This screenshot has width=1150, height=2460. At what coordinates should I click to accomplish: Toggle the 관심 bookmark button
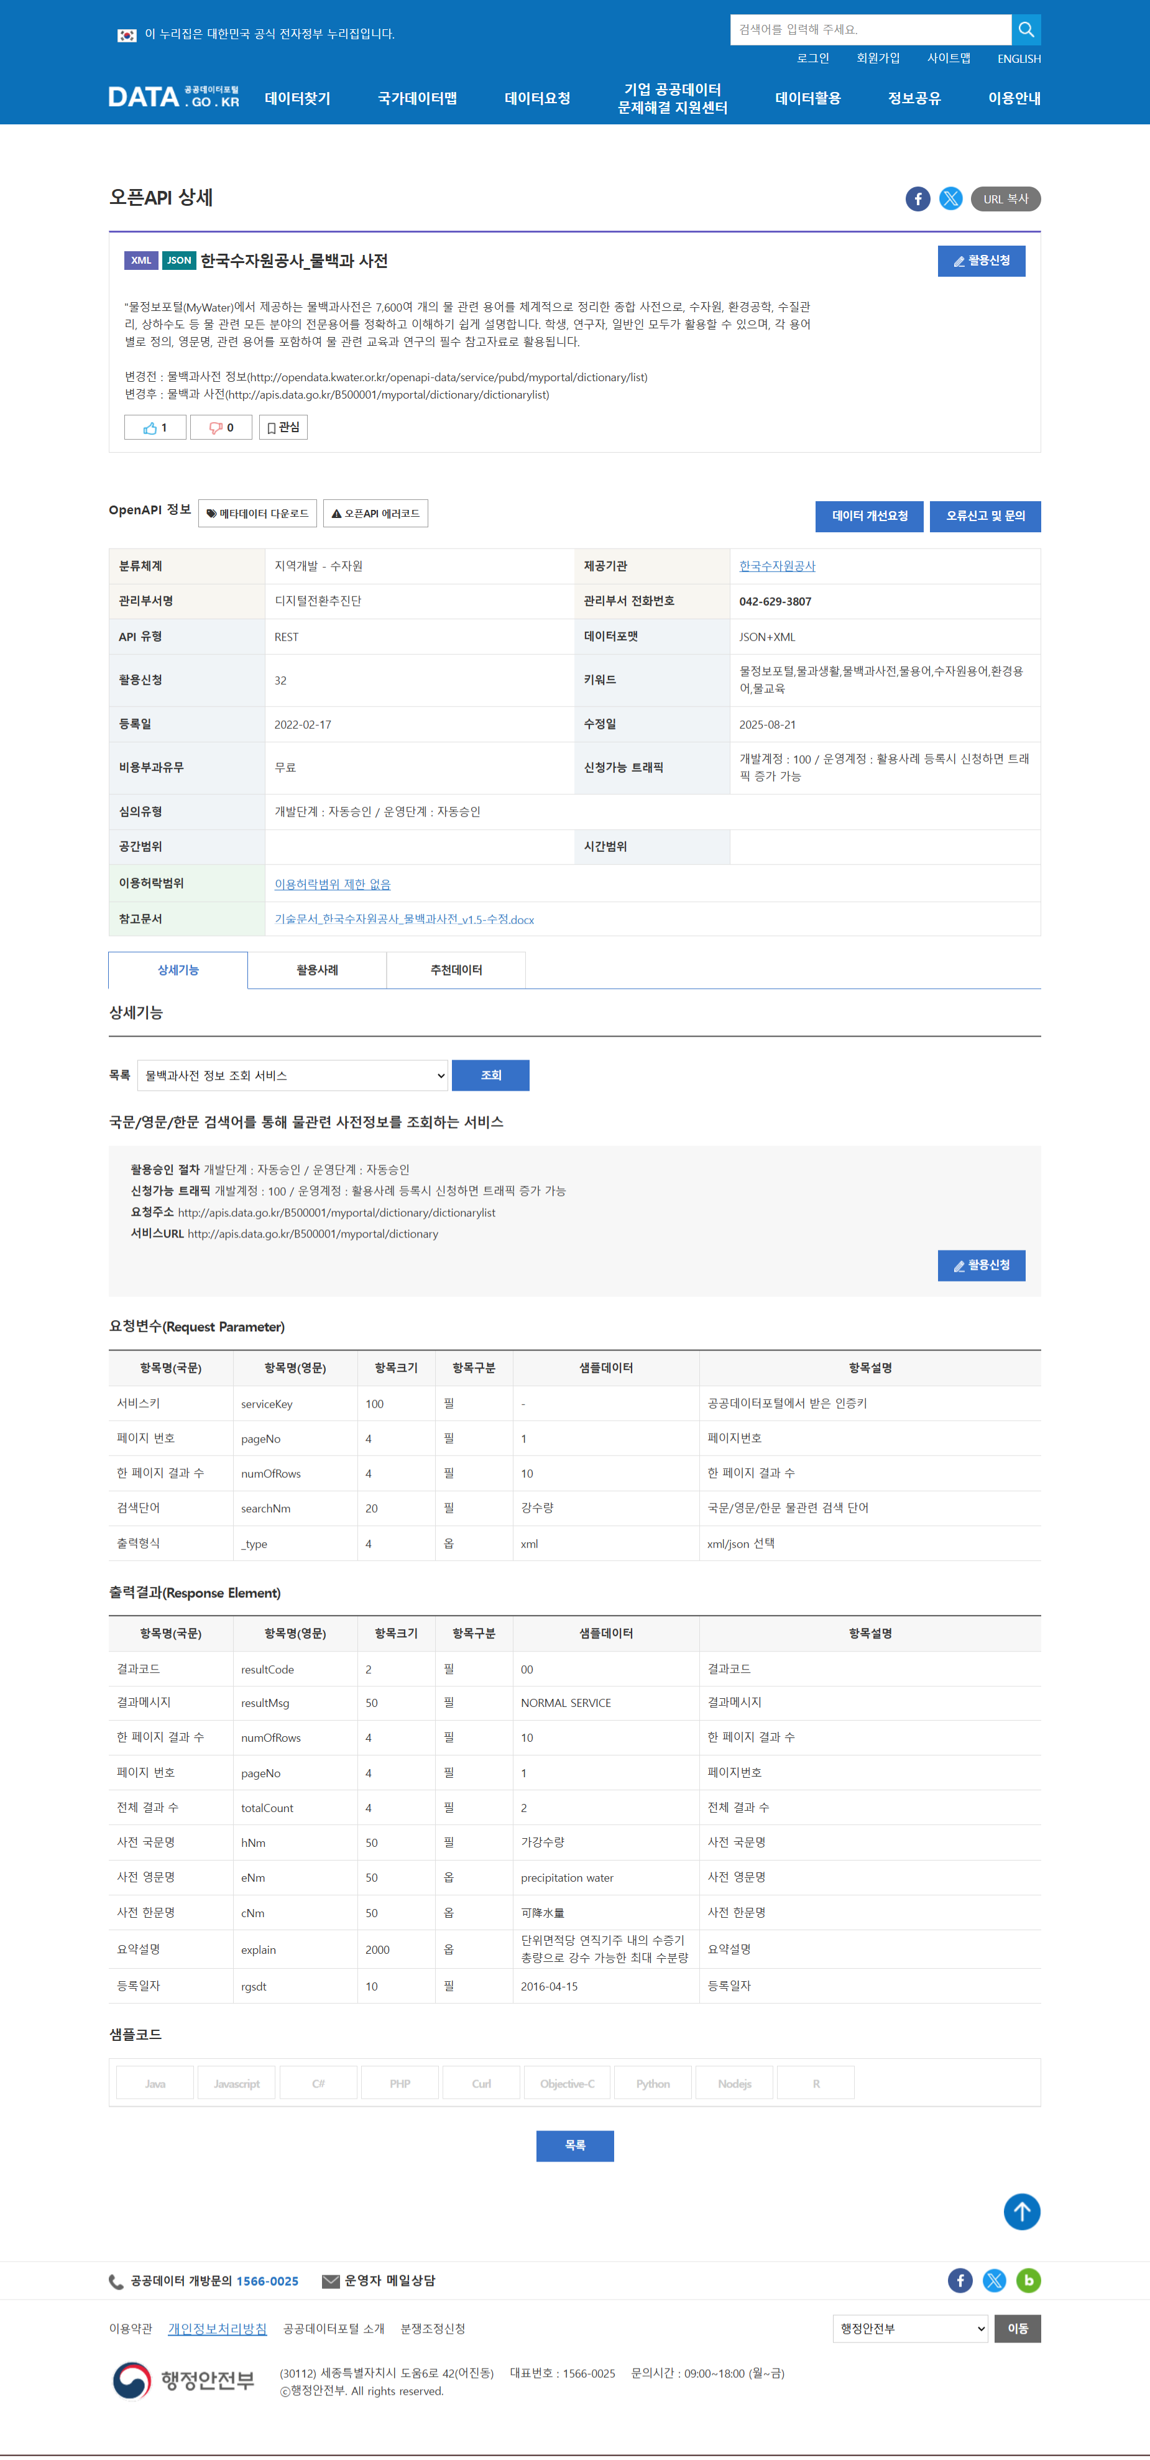click(282, 428)
